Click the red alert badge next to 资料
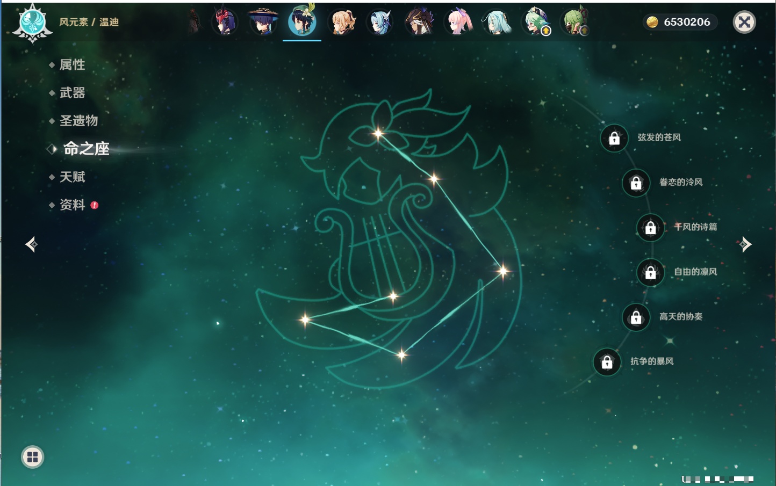 (95, 205)
